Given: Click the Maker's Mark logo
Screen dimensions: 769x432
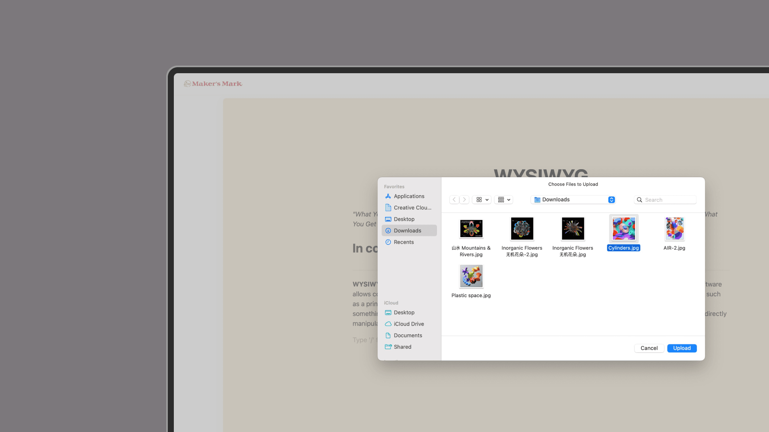Looking at the screenshot, I should (x=213, y=84).
